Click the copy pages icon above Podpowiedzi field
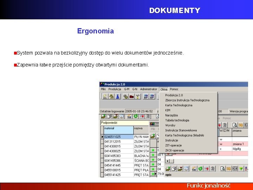The image size is (253, 190). tap(109, 116)
